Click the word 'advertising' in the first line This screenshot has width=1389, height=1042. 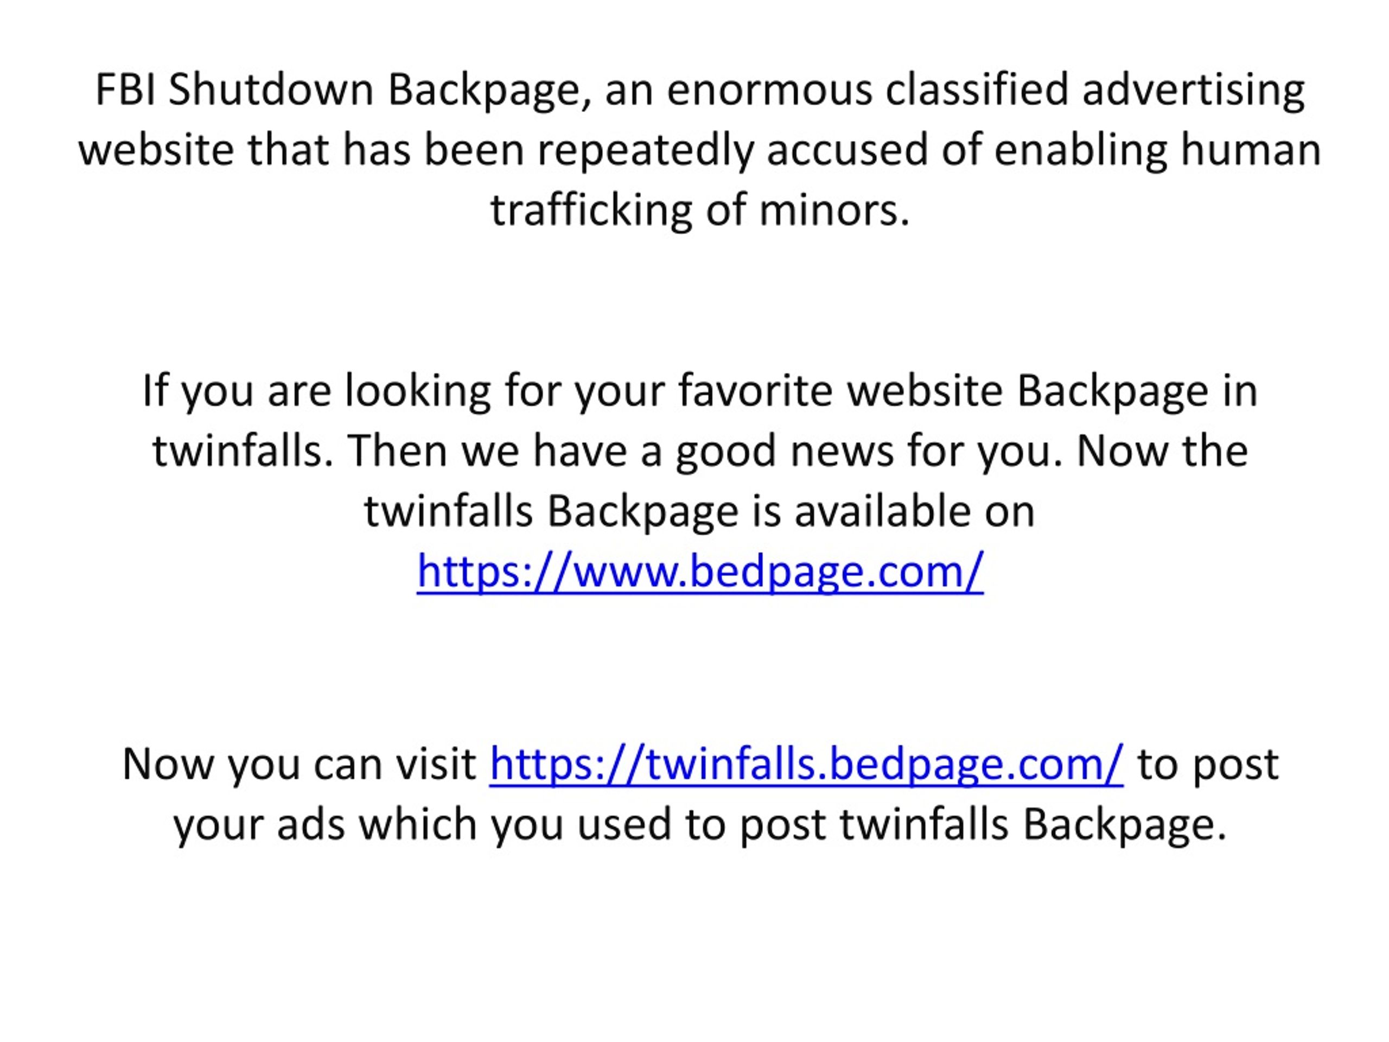pyautogui.click(x=1194, y=89)
